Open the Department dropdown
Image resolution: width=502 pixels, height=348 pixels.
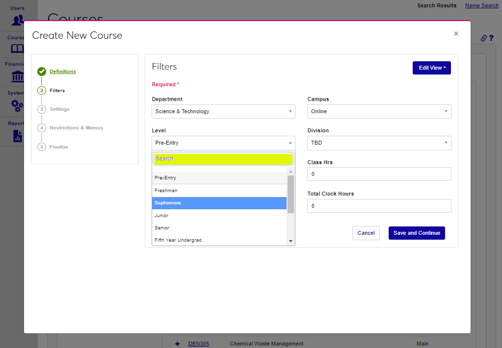pos(223,111)
